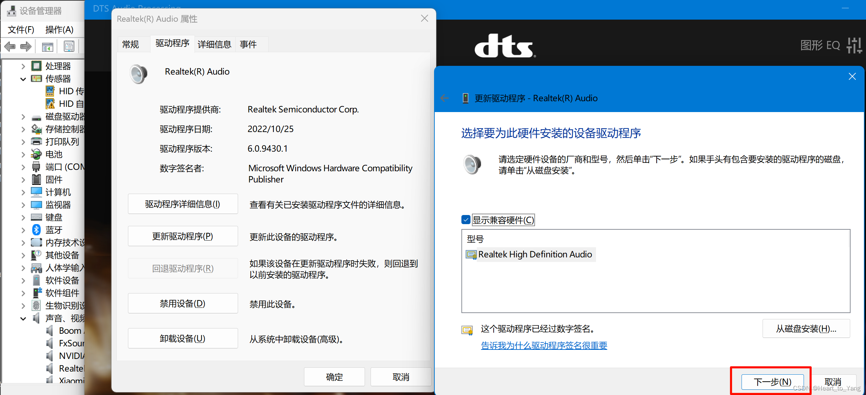Expand the processor tree node
This screenshot has height=395, width=866.
[x=23, y=66]
